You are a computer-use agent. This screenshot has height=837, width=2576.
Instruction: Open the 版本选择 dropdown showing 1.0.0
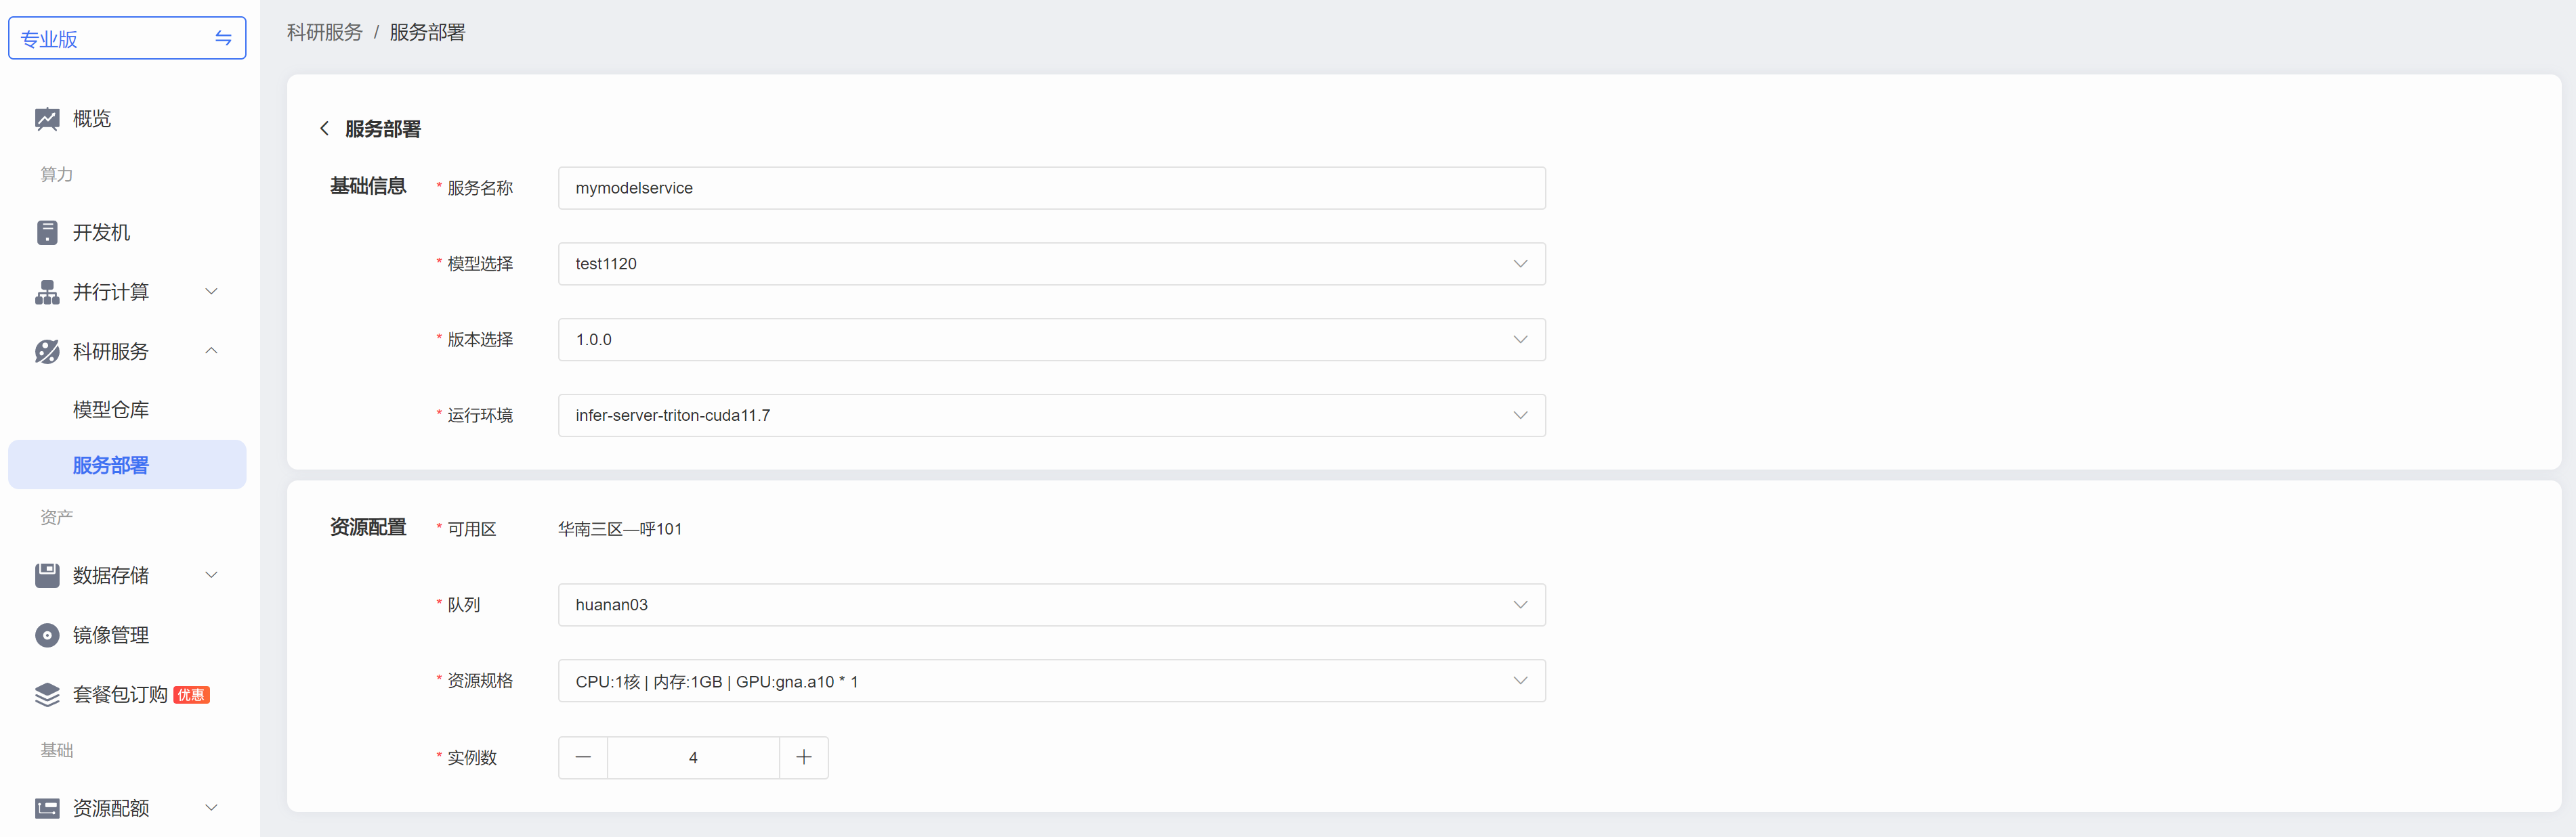[x=1051, y=340]
